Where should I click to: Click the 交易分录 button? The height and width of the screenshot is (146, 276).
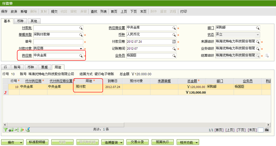137,142
